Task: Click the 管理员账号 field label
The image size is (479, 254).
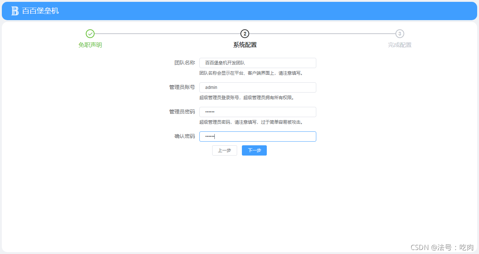Action: (x=182, y=87)
